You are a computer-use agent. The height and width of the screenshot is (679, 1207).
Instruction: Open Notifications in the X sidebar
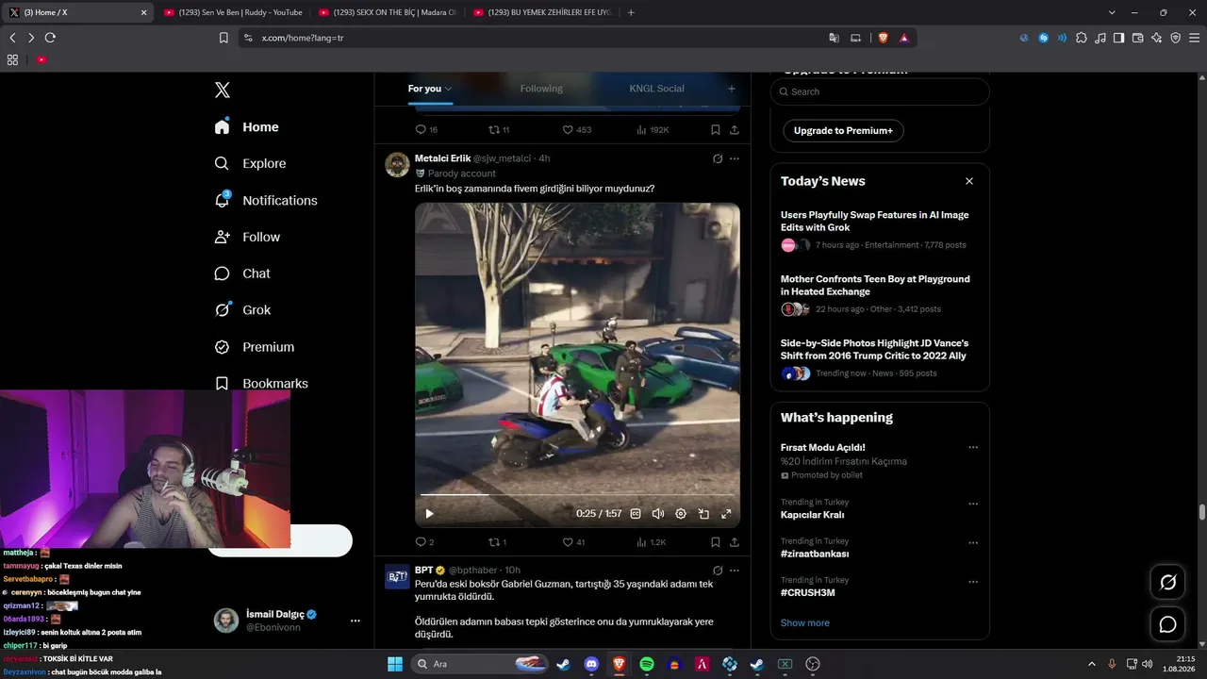tap(266, 200)
